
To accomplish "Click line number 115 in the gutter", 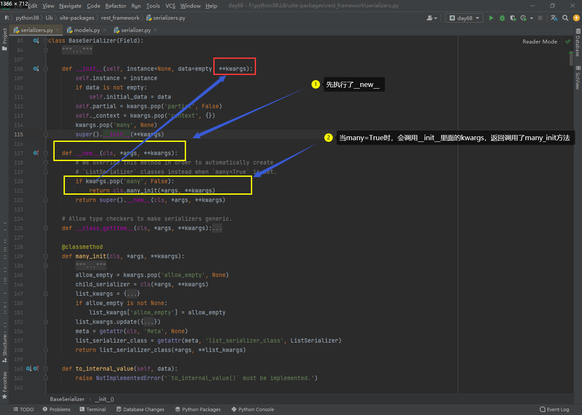I will (x=18, y=134).
